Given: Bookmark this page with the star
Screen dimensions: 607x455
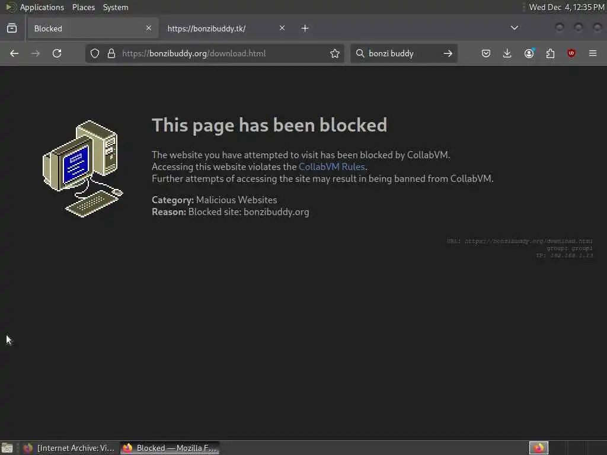Looking at the screenshot, I should pyautogui.click(x=335, y=53).
